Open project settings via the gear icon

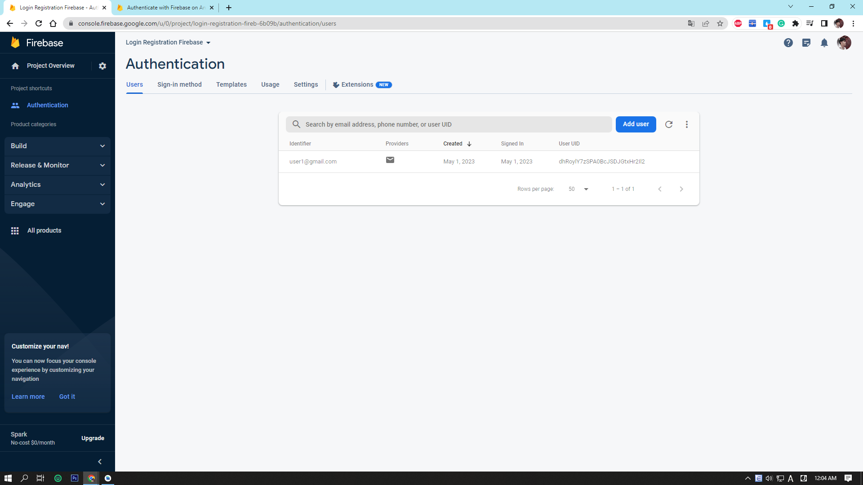pos(102,66)
